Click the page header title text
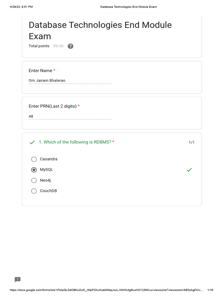Image resolution: width=223 pixels, height=297 pixels. tap(129, 7)
